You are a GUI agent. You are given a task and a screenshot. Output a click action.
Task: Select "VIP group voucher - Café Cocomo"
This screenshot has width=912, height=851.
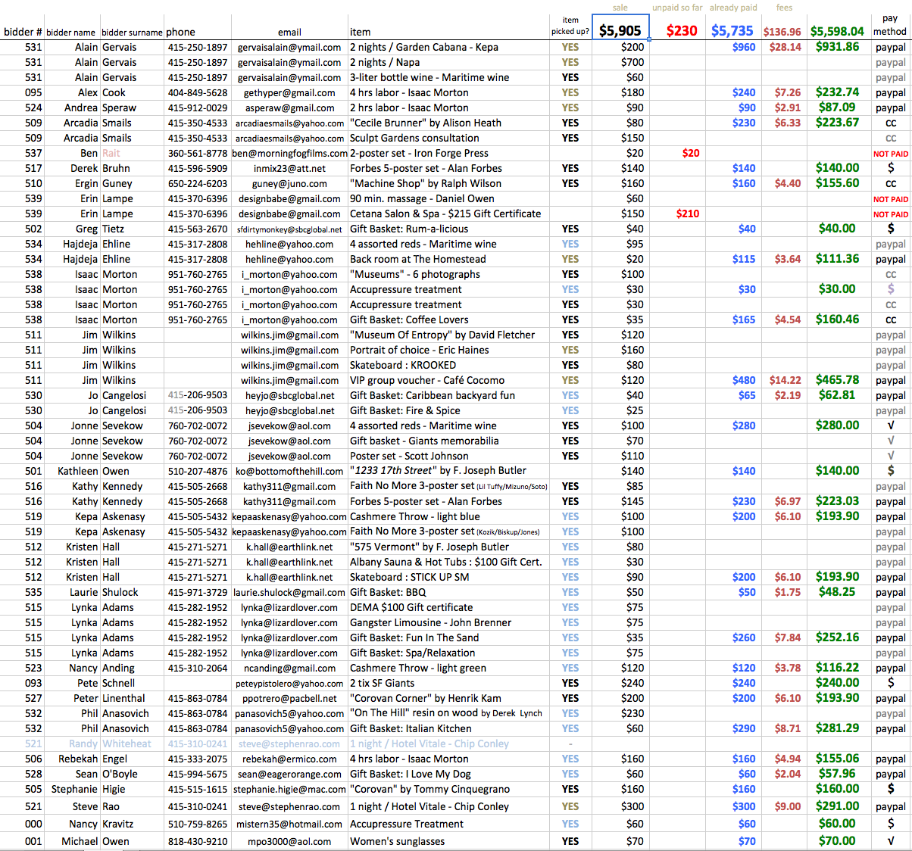coord(427,380)
